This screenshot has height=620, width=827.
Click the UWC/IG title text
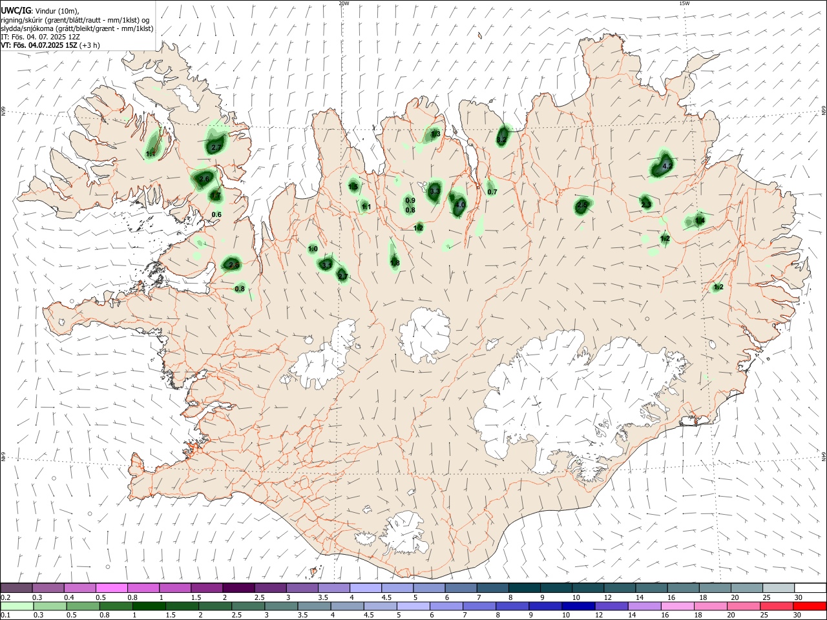click(x=15, y=11)
